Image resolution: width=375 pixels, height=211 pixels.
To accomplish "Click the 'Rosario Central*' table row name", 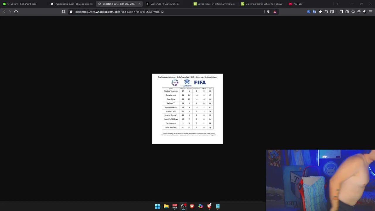I will point(171,115).
